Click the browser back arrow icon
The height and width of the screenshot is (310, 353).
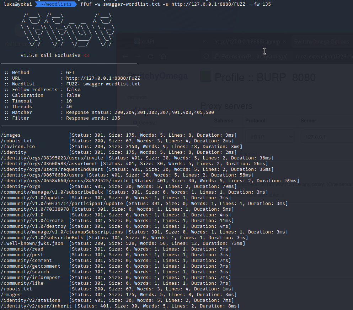[125, 57]
